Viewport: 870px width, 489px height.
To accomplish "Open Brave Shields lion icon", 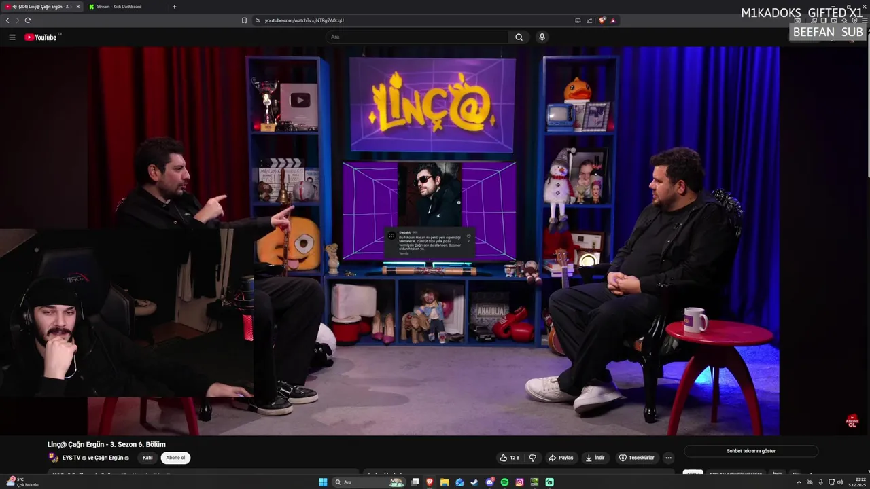I will pyautogui.click(x=602, y=20).
